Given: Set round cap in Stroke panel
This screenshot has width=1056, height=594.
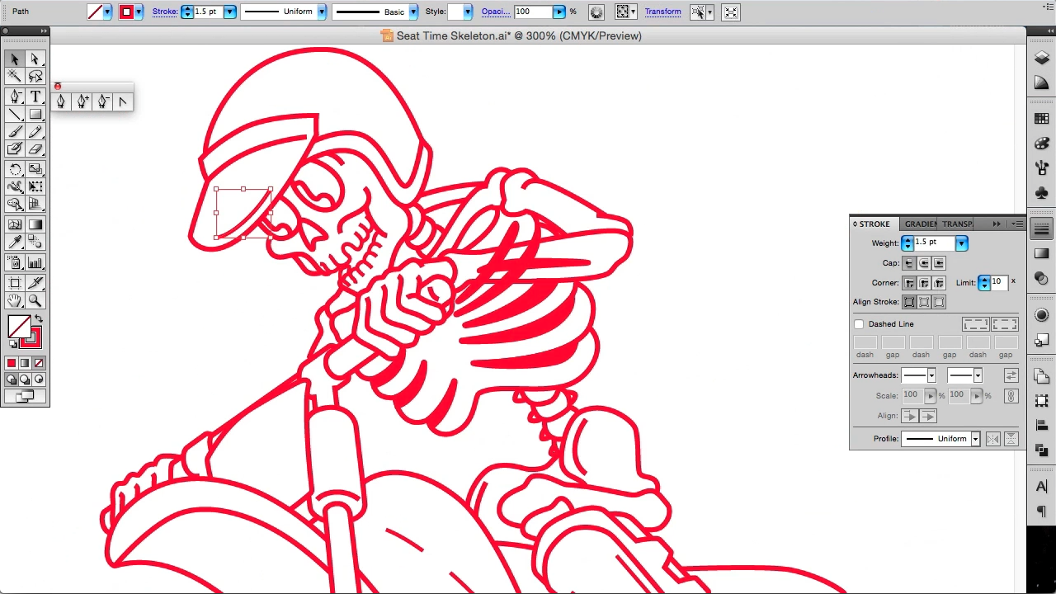Looking at the screenshot, I should pos(924,263).
